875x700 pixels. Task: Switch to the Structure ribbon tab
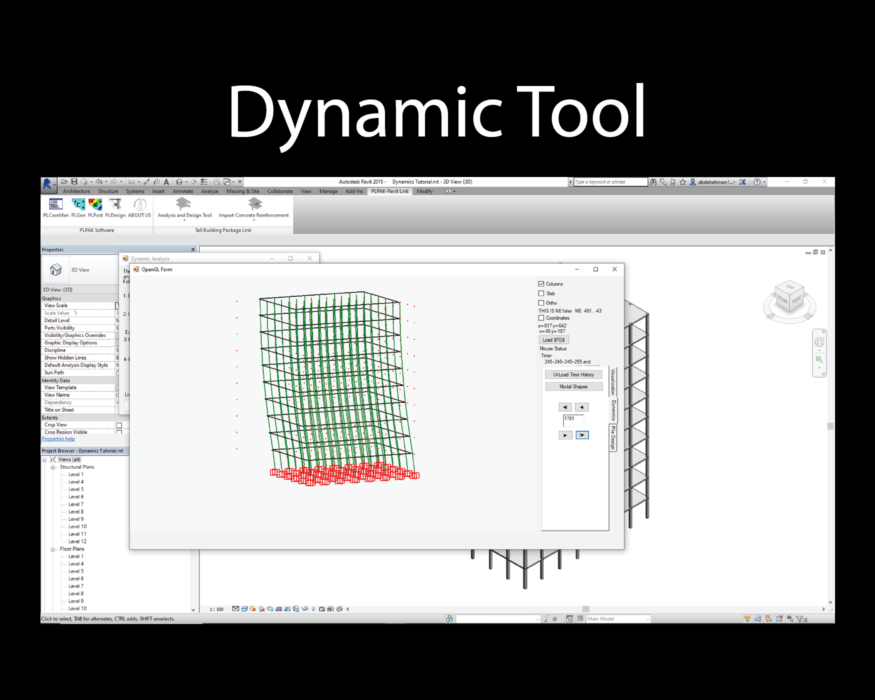tap(108, 191)
